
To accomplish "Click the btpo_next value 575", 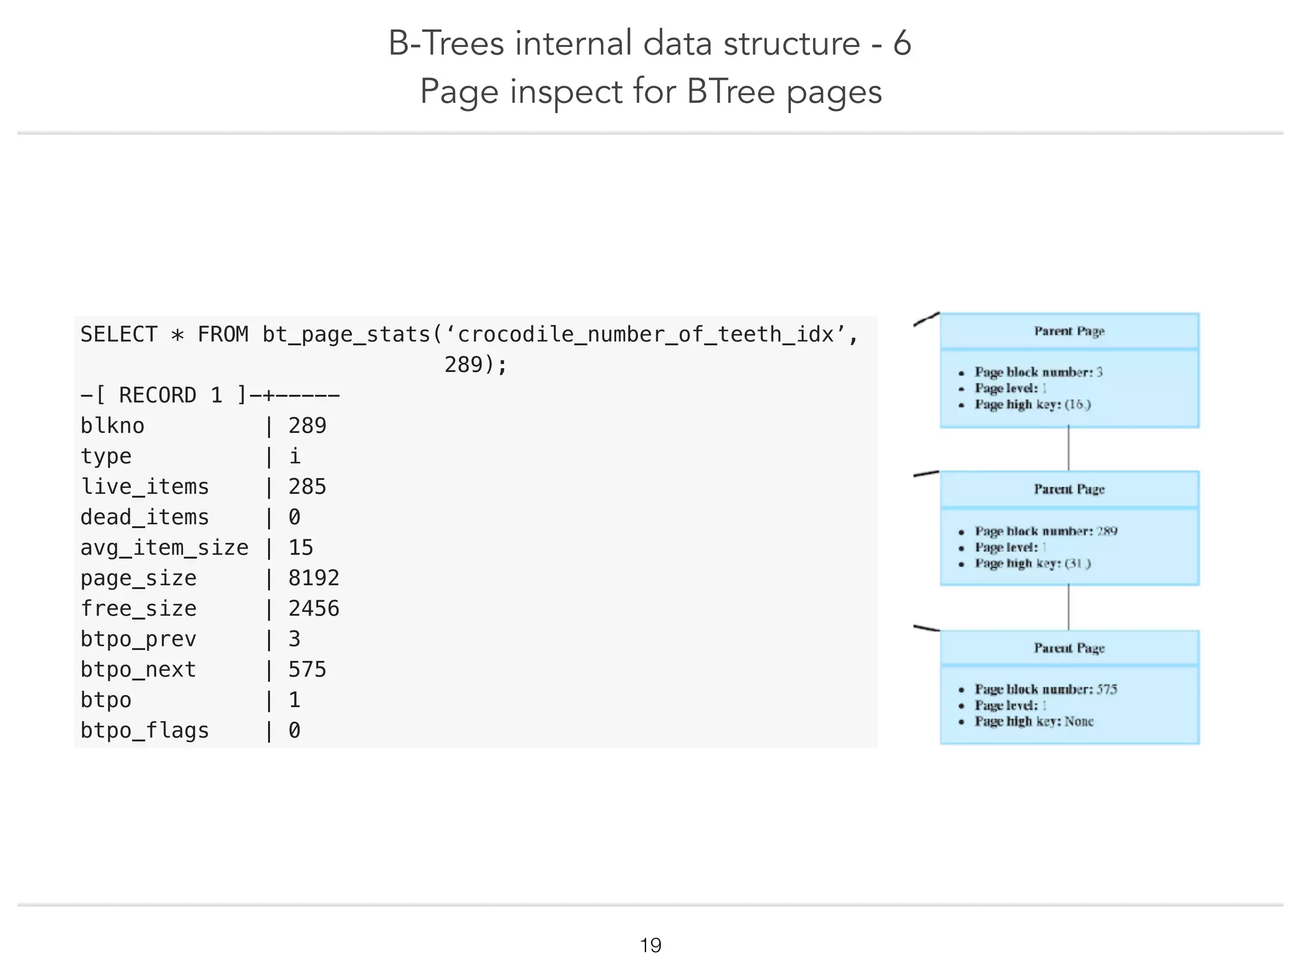I will click(x=307, y=670).
